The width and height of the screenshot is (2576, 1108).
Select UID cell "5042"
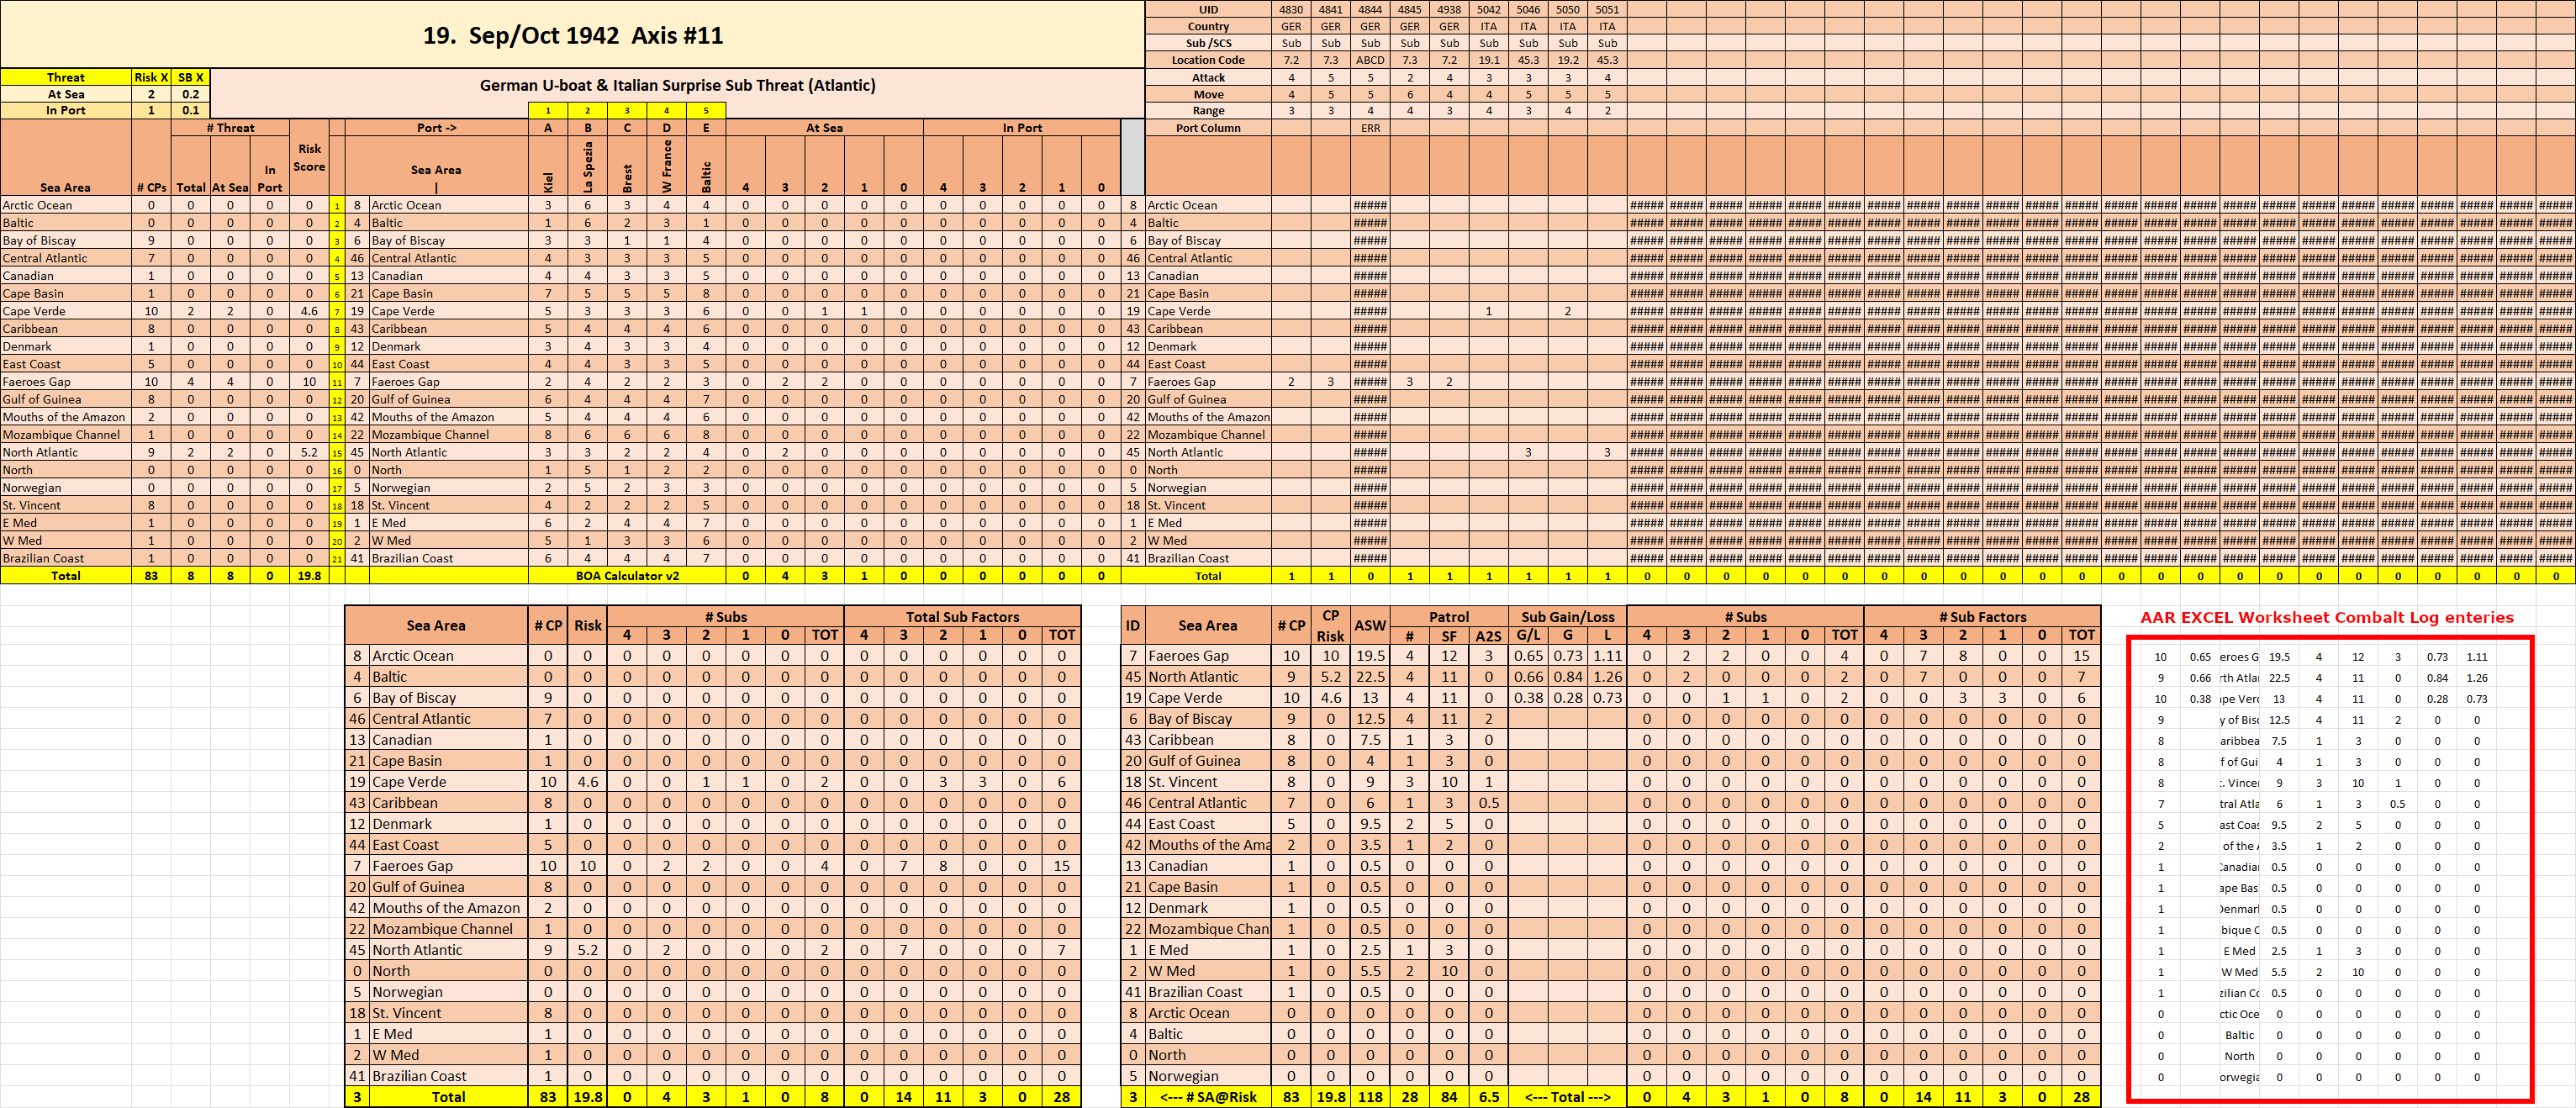coord(1488,9)
